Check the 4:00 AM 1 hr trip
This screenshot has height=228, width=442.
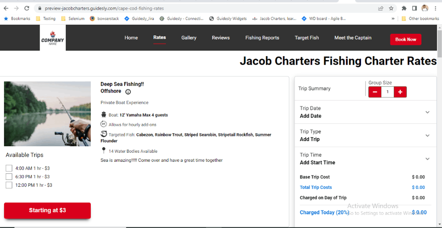click(9, 168)
